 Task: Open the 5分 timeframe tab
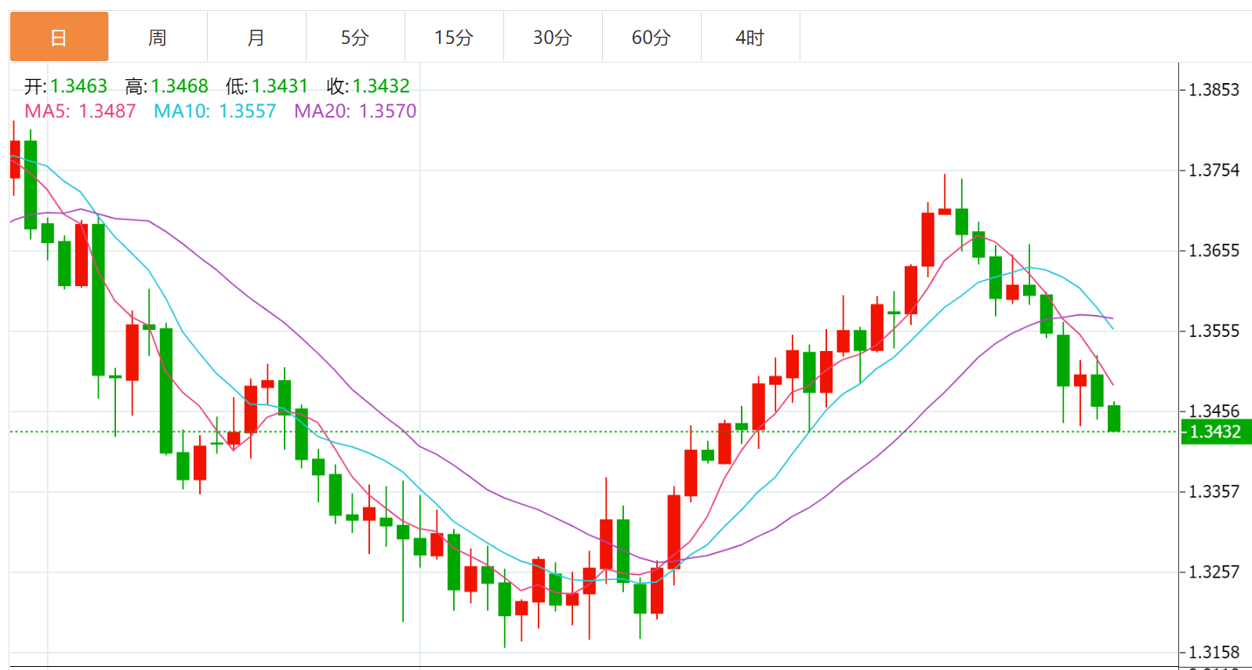[355, 37]
